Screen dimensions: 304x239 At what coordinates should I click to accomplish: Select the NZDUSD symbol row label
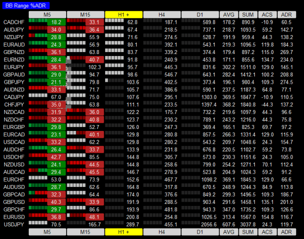click(x=14, y=165)
